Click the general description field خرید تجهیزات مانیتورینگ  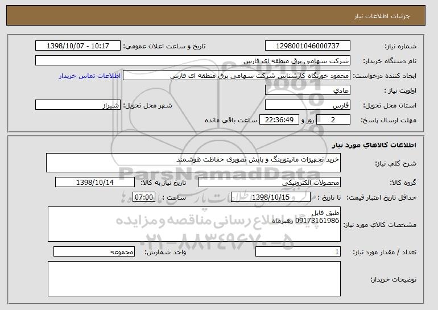193,163
